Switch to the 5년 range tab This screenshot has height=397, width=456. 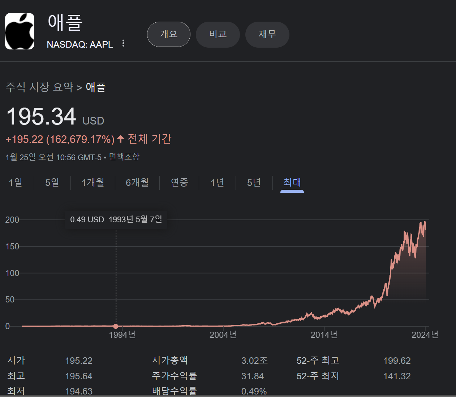pos(254,183)
